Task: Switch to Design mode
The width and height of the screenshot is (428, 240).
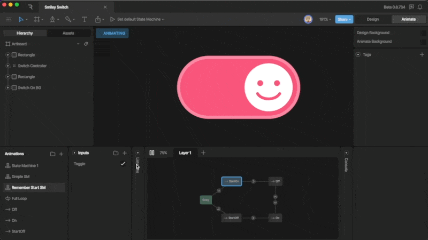Action: pos(372,19)
